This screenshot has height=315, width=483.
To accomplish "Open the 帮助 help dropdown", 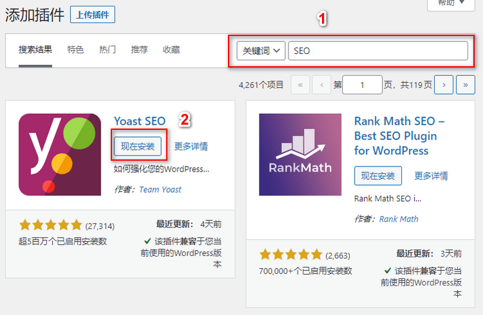I will [451, 4].
